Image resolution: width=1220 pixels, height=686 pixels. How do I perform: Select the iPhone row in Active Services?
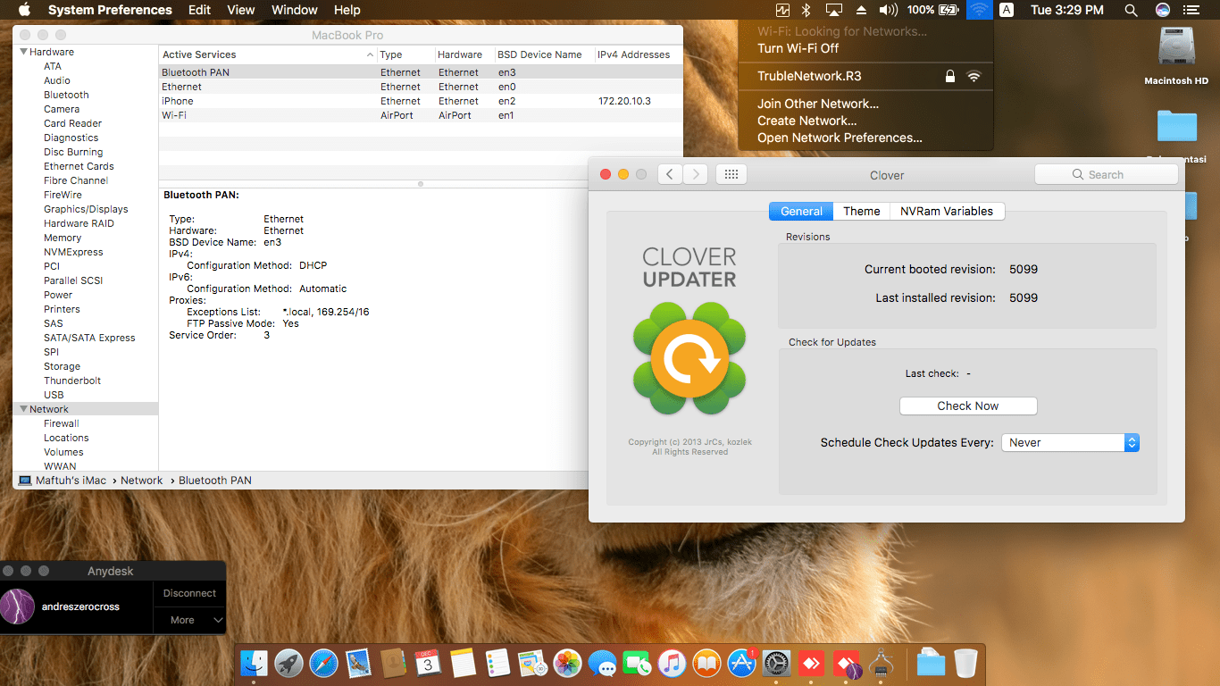[421, 101]
